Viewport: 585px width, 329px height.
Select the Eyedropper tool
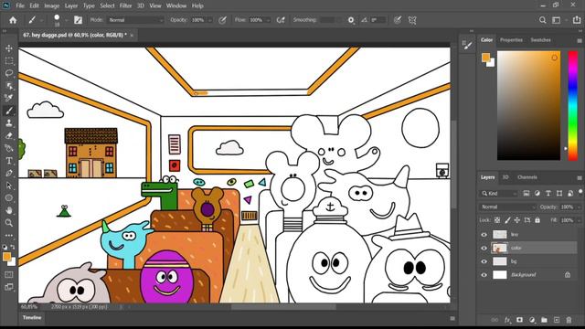pos(9,98)
